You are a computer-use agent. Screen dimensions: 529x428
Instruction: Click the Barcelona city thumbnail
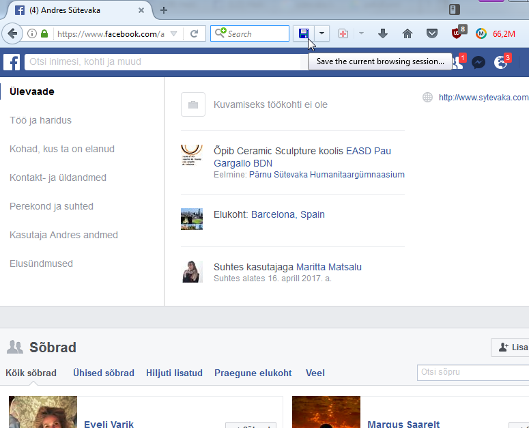192,219
